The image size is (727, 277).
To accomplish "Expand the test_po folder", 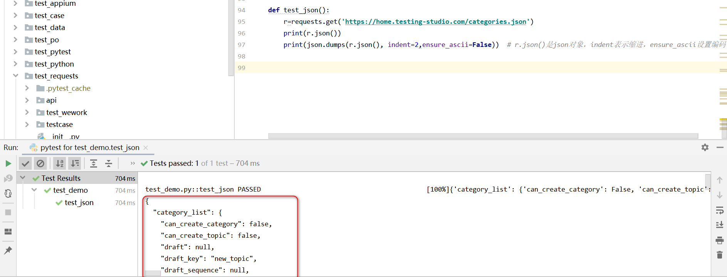I will 15,40.
